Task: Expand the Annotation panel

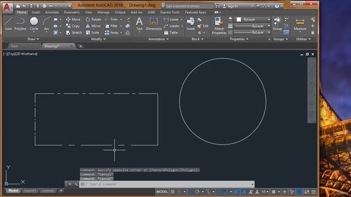Action: pos(158,39)
